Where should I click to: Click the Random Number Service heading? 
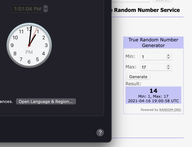coord(147,10)
